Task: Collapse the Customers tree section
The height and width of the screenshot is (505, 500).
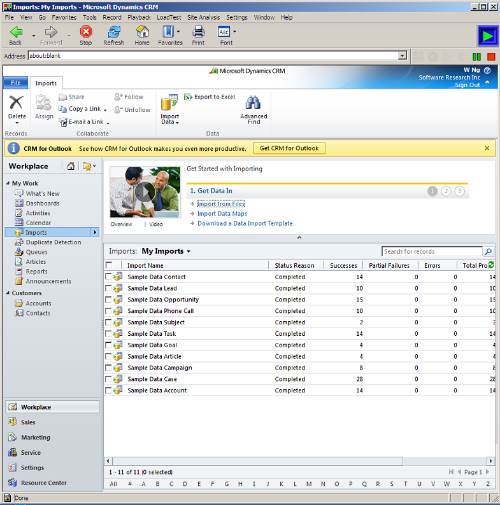Action: click(x=8, y=293)
